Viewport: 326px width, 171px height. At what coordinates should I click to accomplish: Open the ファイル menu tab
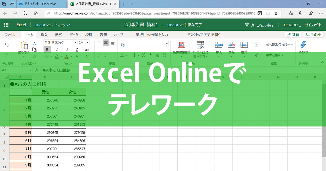10,35
